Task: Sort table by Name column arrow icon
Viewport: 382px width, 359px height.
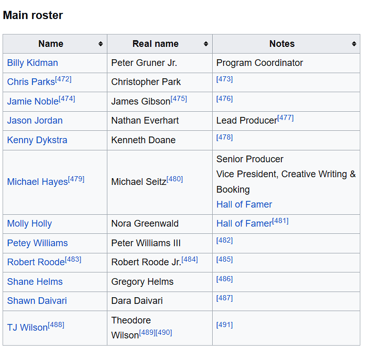Action: [x=101, y=44]
